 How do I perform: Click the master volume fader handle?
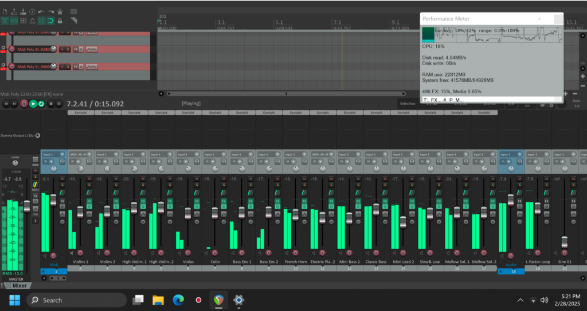click(26, 206)
